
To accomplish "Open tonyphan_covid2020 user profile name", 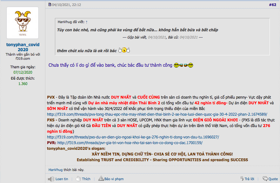I will [x=23, y=47].
